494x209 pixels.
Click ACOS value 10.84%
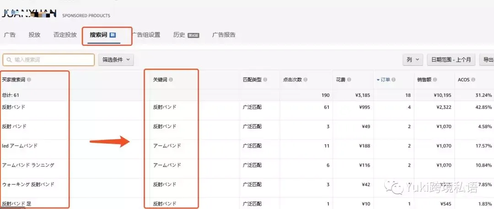tap(484, 165)
